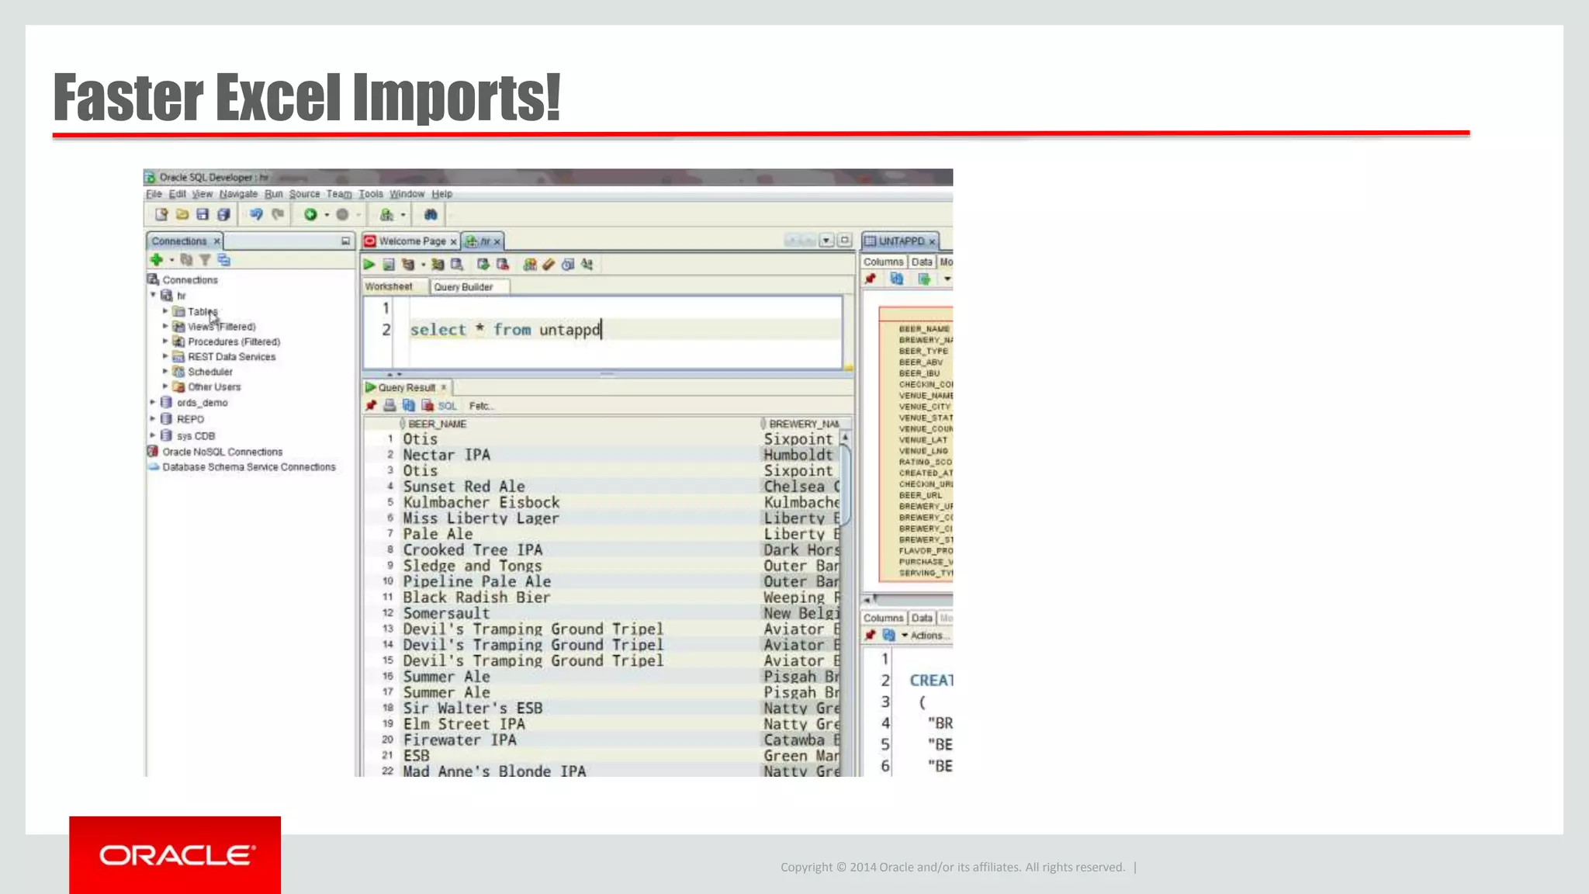
Task: Select the REPO connection
Action: (x=190, y=419)
